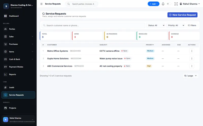Click the Service Requests headset sidebar icon
Screen dimensions: 203x126
(x=5, y=95)
